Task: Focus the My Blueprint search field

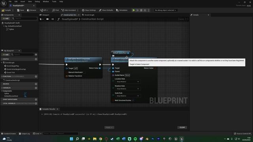Action: 22,54
